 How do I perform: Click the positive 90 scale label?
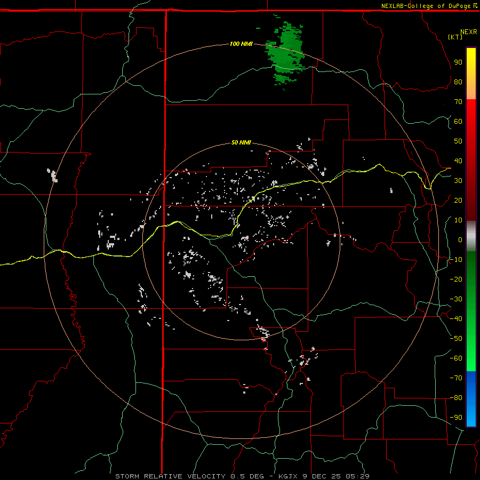point(458,62)
